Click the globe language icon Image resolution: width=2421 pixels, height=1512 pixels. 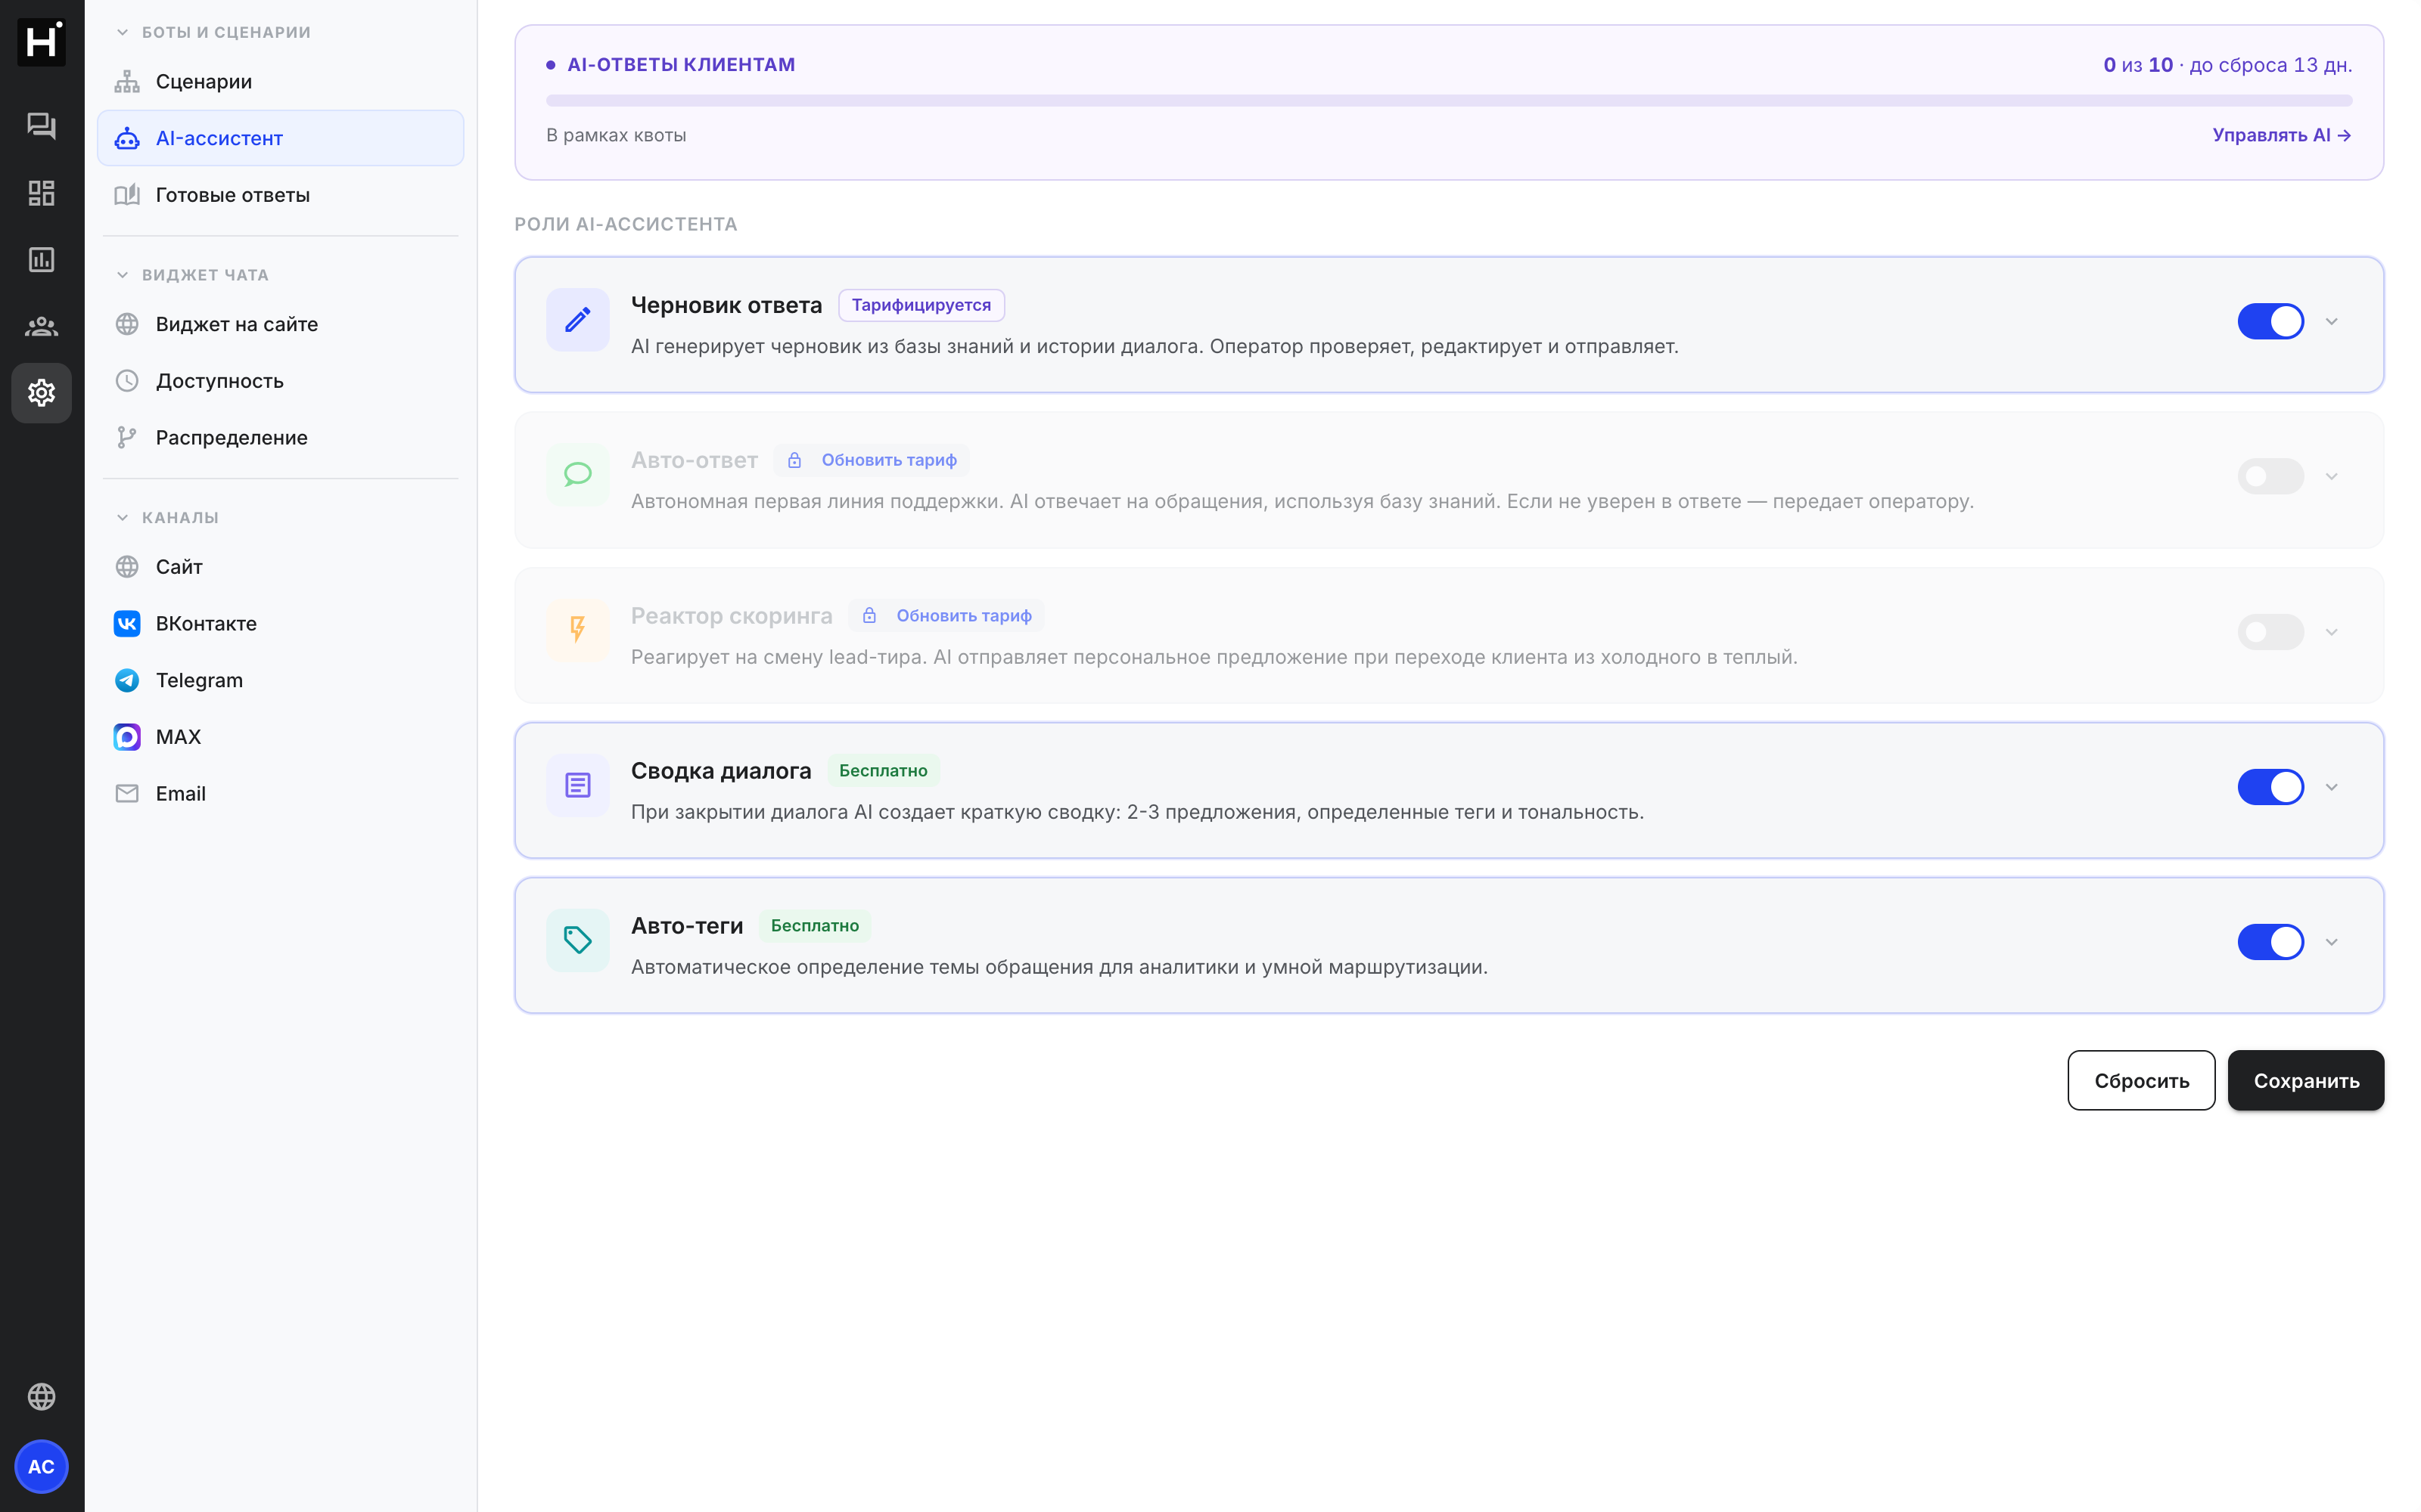coord(41,1396)
